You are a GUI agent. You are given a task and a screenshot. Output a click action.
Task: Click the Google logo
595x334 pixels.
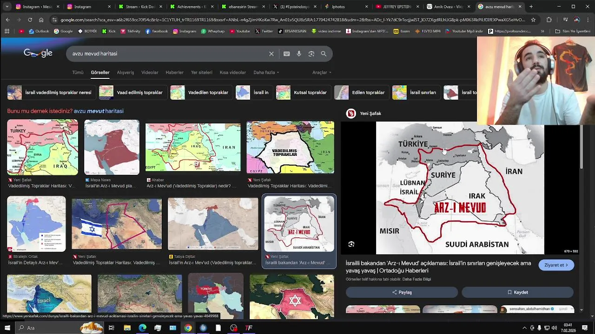38,53
